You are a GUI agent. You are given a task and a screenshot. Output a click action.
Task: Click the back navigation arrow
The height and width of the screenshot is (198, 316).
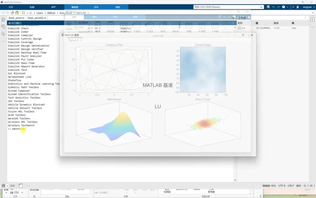3,13
